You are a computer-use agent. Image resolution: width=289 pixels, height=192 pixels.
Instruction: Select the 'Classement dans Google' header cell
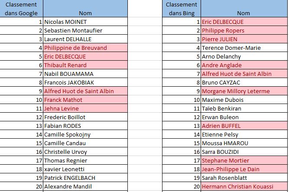coord(21,9)
